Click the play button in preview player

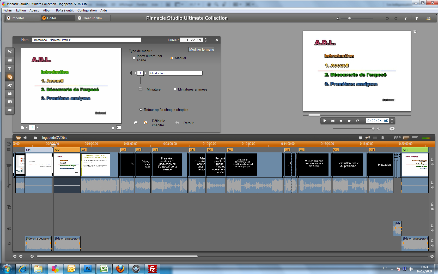click(325, 121)
